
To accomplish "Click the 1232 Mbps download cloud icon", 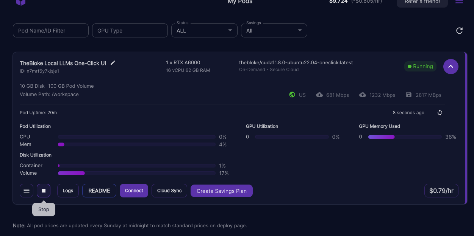I will click(363, 95).
